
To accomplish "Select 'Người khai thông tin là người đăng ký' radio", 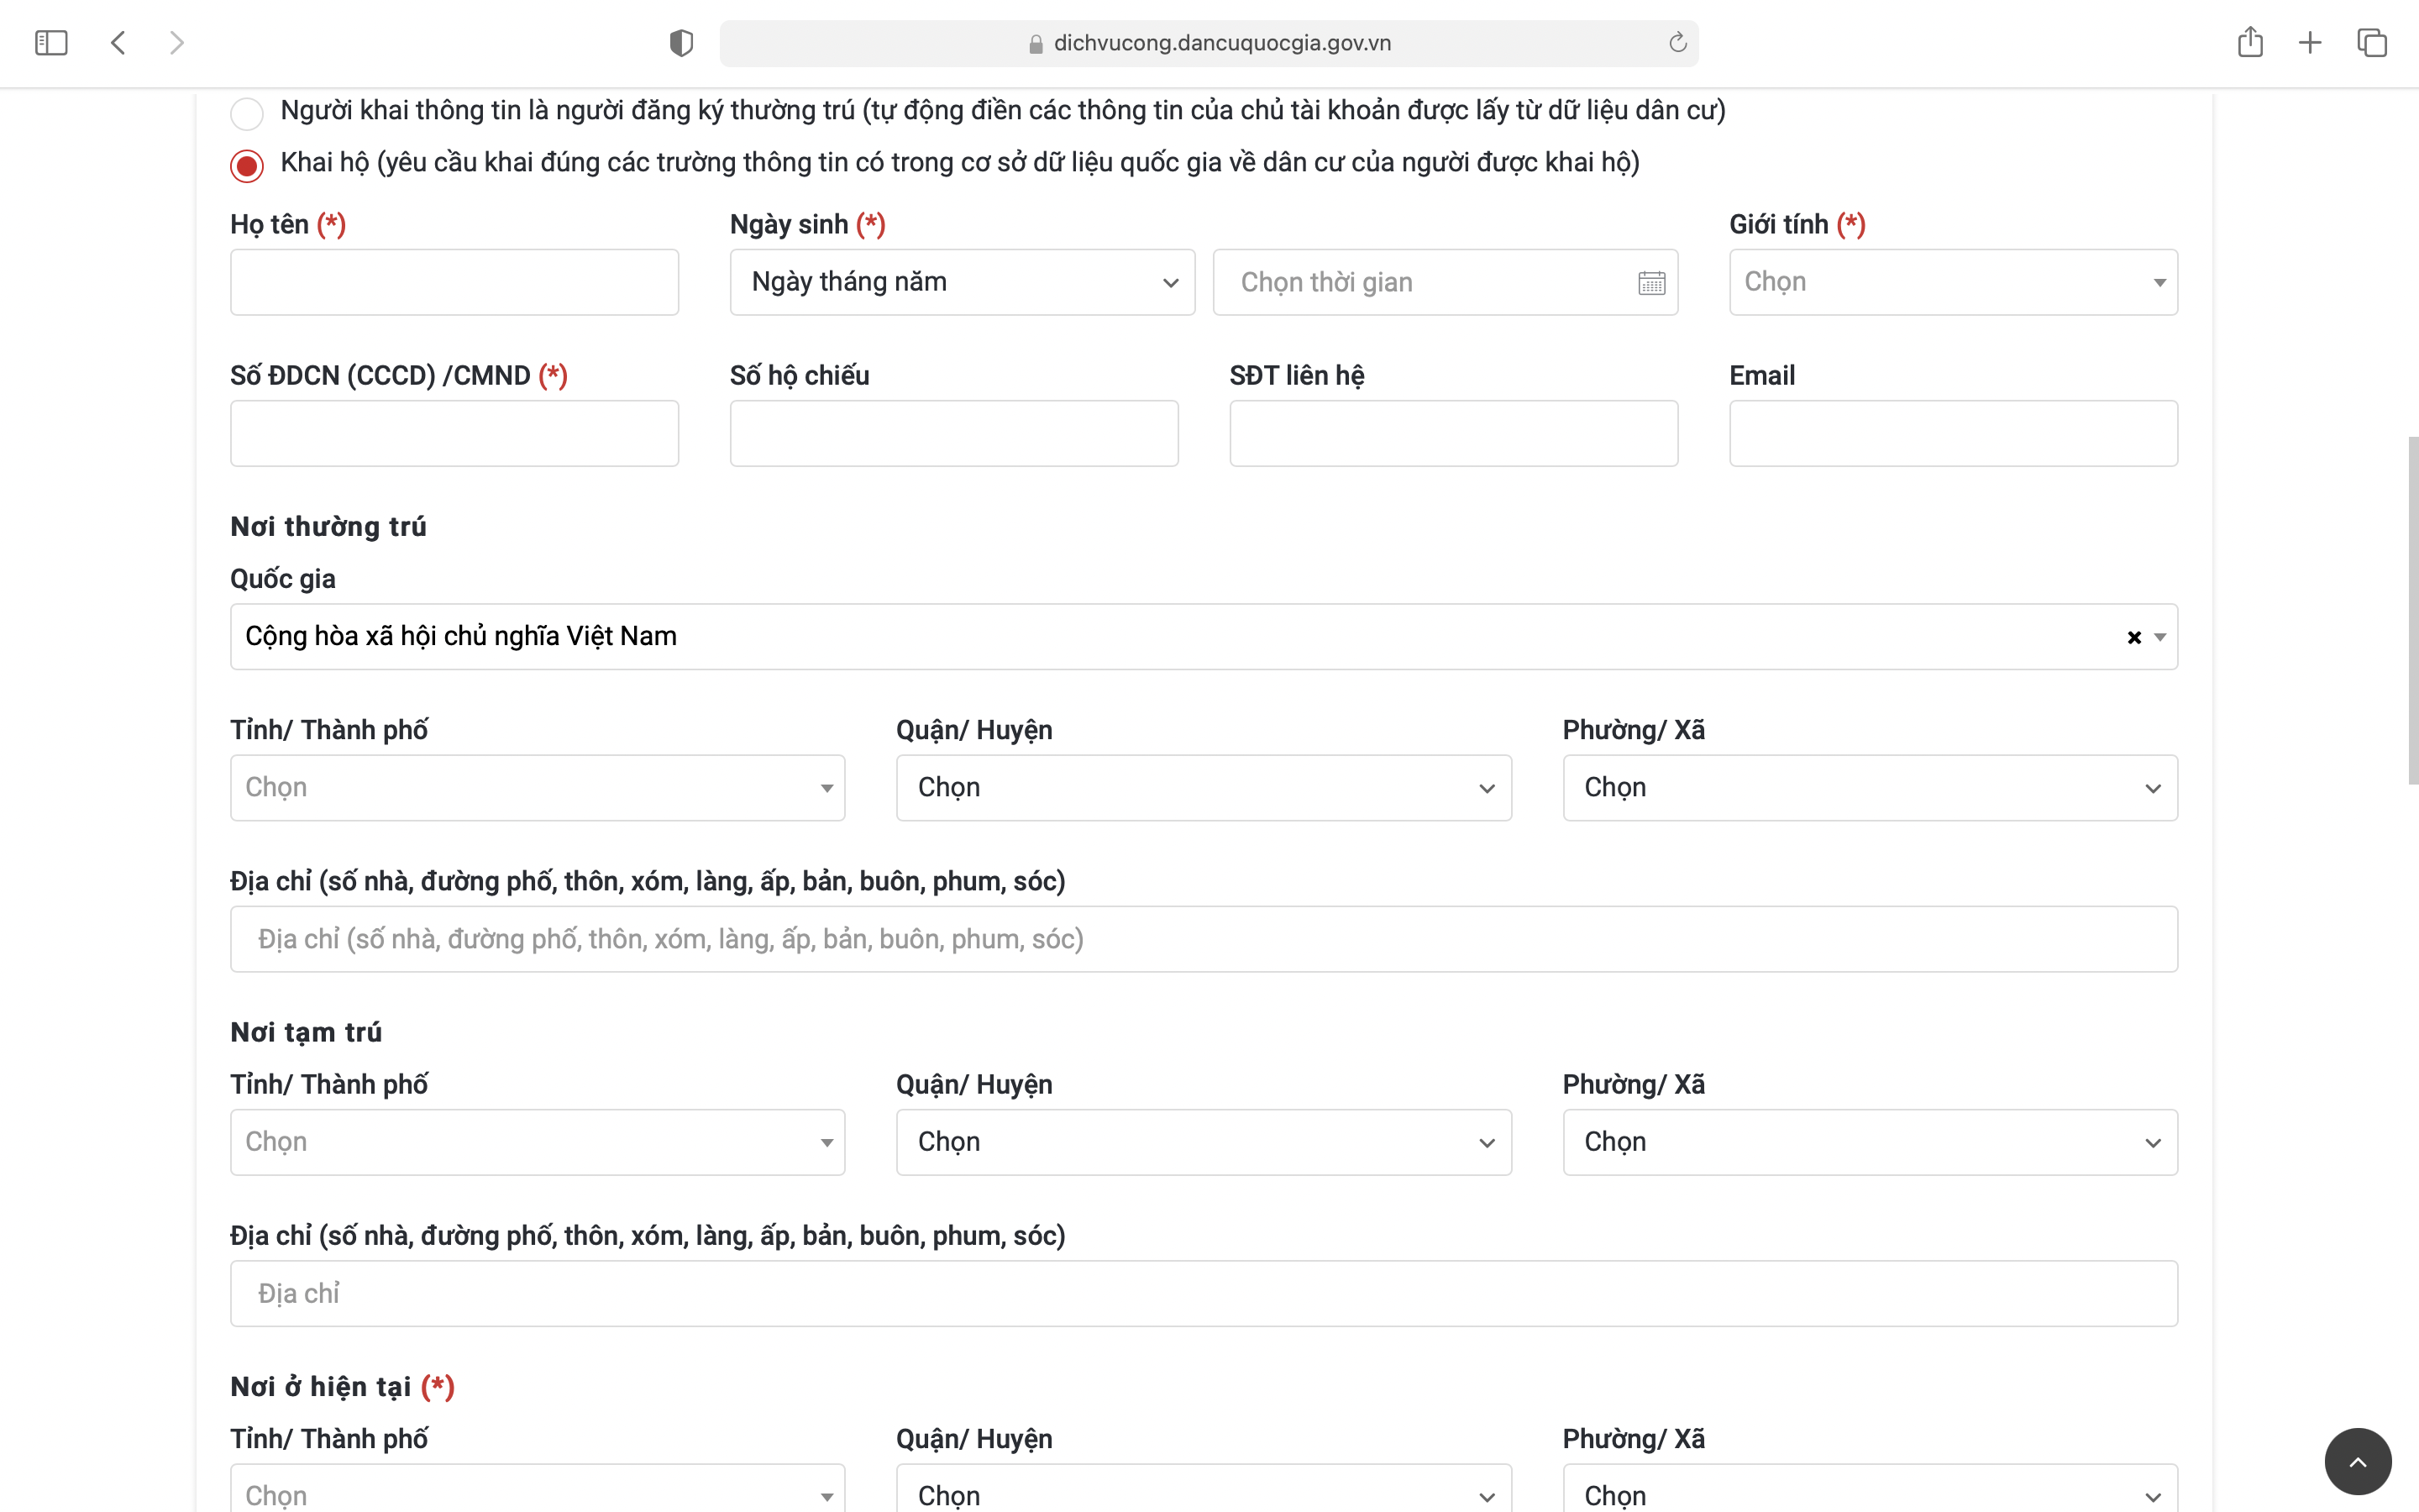I will click(247, 113).
